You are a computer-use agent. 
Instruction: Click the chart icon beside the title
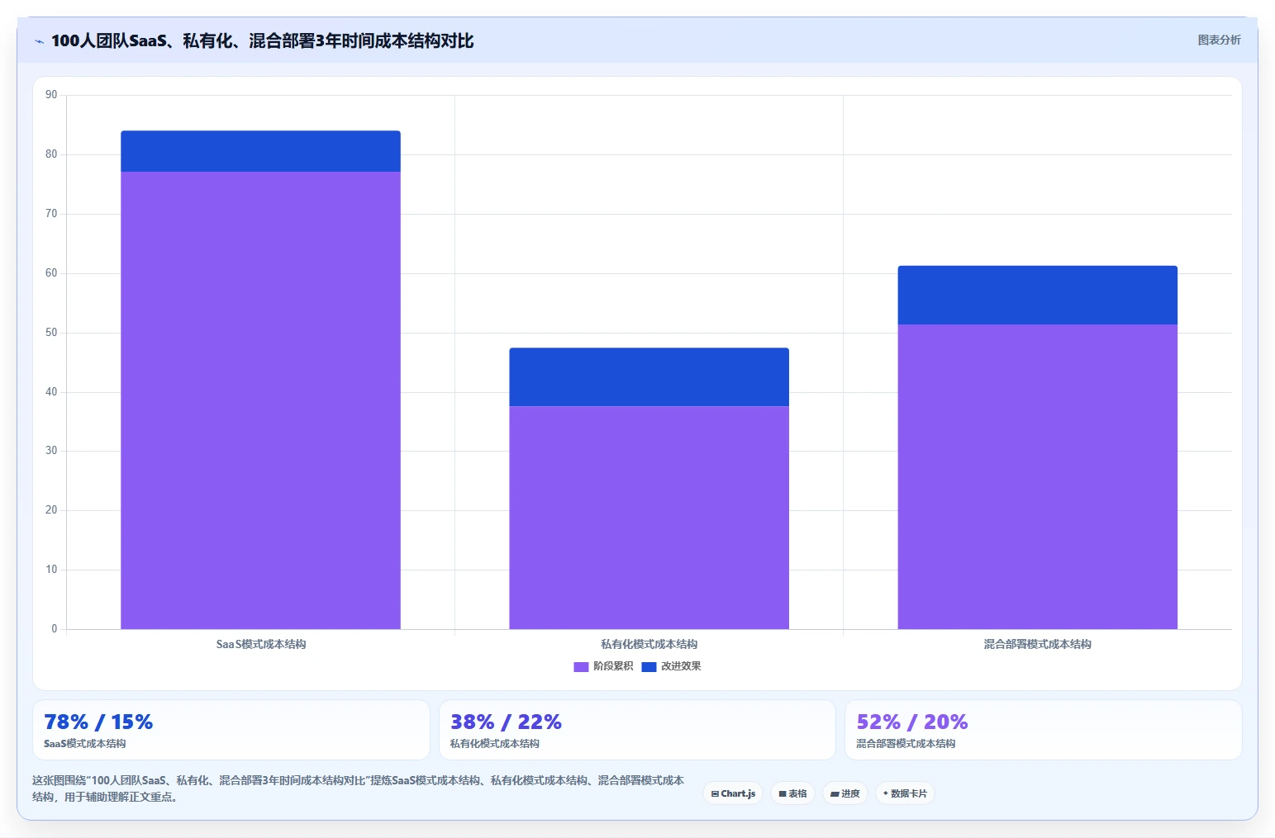39,41
